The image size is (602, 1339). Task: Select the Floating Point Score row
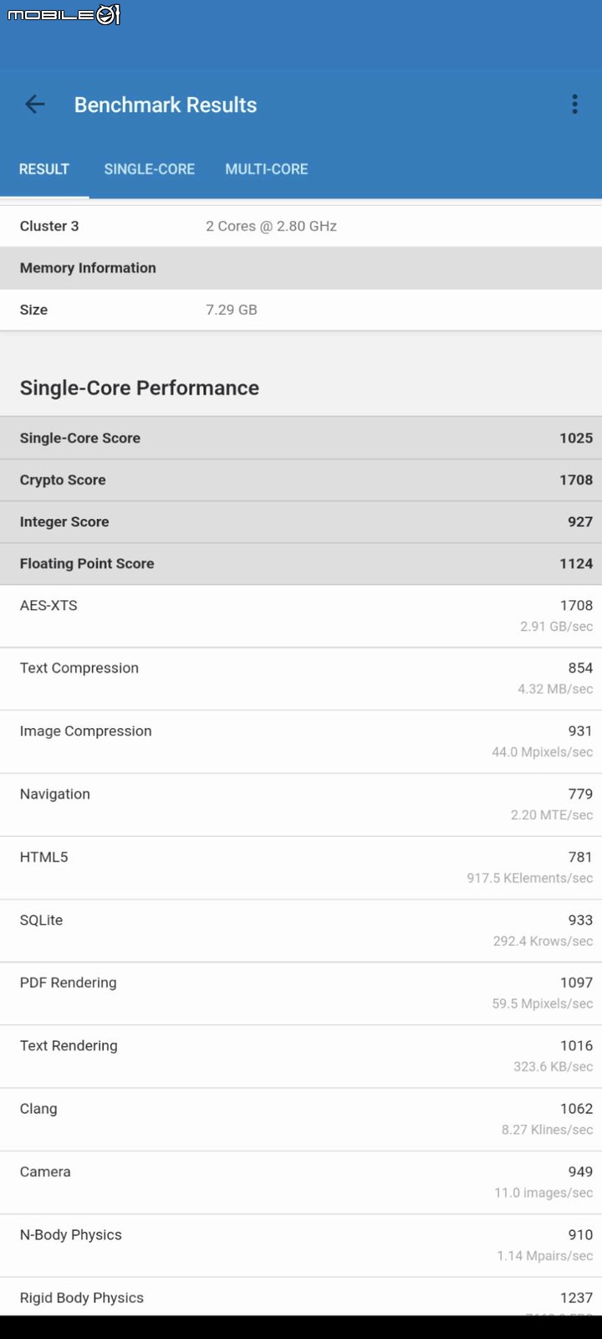pyautogui.click(x=301, y=564)
